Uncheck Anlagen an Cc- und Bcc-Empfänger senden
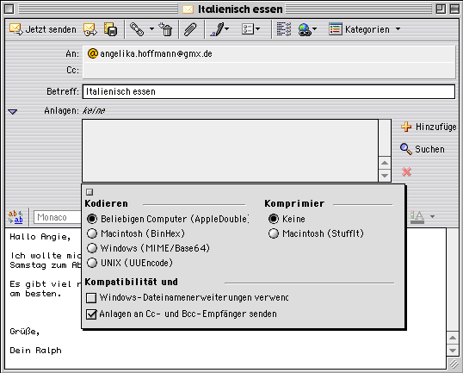Screen dimensions: 463x373 (91, 314)
